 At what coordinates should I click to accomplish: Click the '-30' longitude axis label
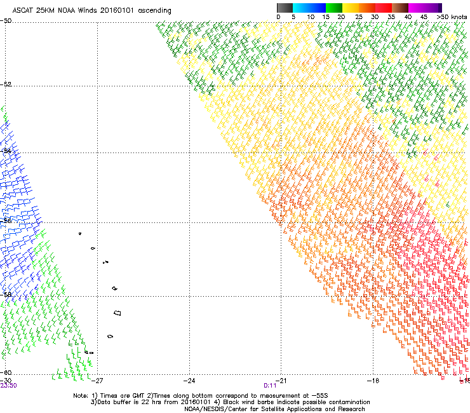coord(6,381)
